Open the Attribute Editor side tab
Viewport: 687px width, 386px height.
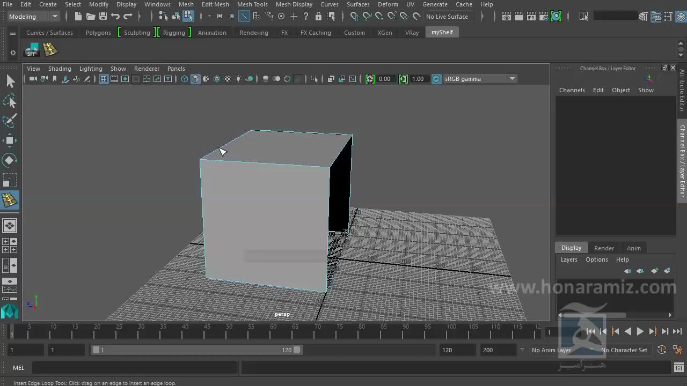[682, 91]
